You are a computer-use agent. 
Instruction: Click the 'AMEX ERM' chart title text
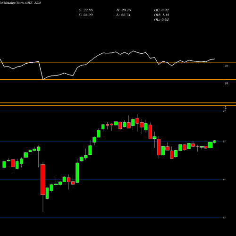[33, 3]
